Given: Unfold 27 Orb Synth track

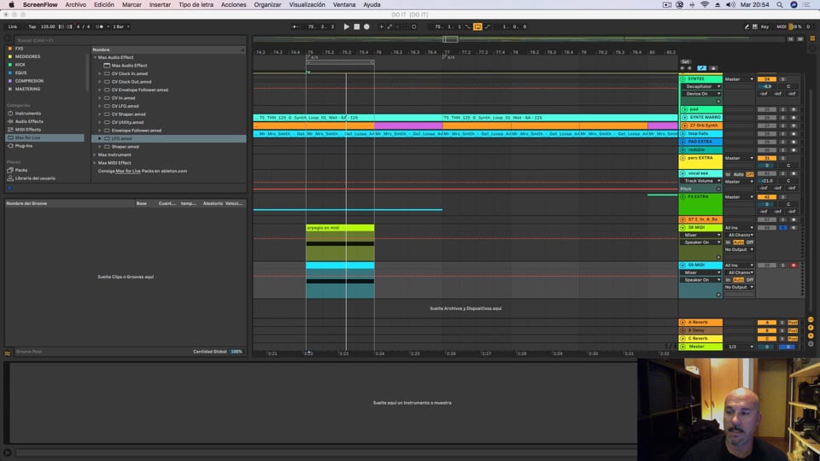Looking at the screenshot, I should coord(684,126).
